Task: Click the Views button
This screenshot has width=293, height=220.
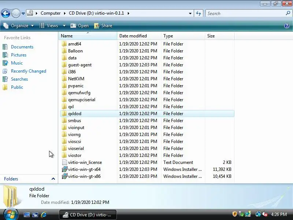Action: [x=49, y=26]
